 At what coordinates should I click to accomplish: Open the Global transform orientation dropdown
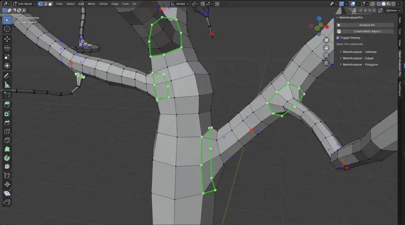(x=180, y=4)
